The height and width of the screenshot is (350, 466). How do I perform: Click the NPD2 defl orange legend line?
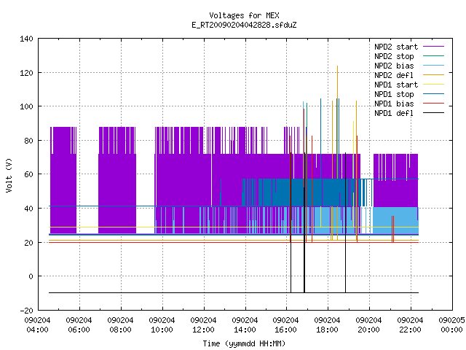pos(433,75)
